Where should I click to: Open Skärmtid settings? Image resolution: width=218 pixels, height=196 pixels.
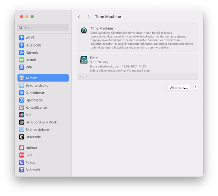click(x=43, y=170)
